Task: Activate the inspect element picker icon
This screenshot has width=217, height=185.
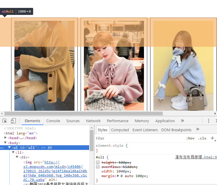Action: 5,121
